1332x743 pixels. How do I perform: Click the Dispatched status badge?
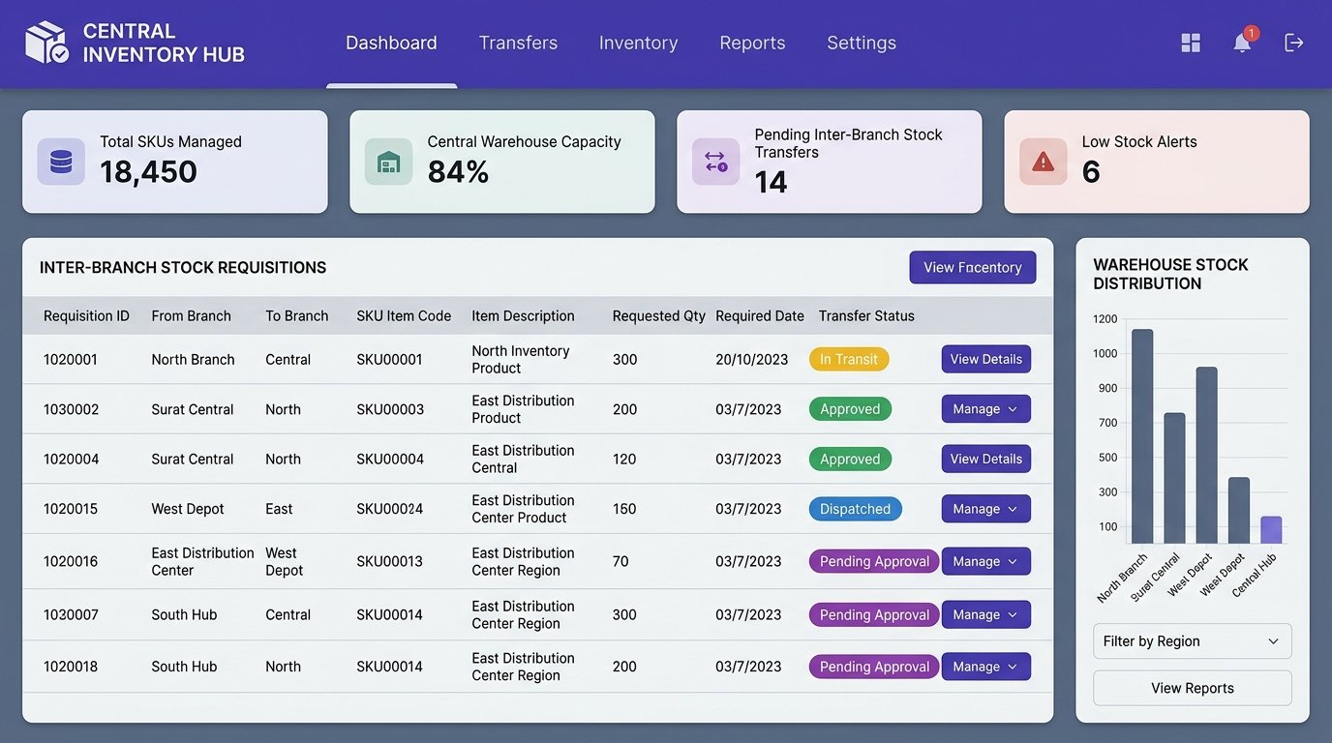[855, 509]
